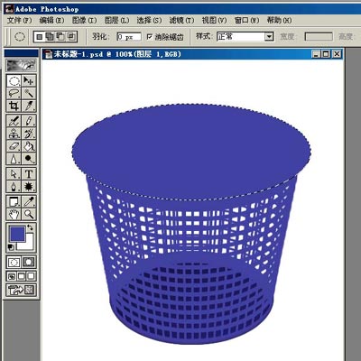Click the document icon in 未标题-1.psd title bar

tap(48, 54)
